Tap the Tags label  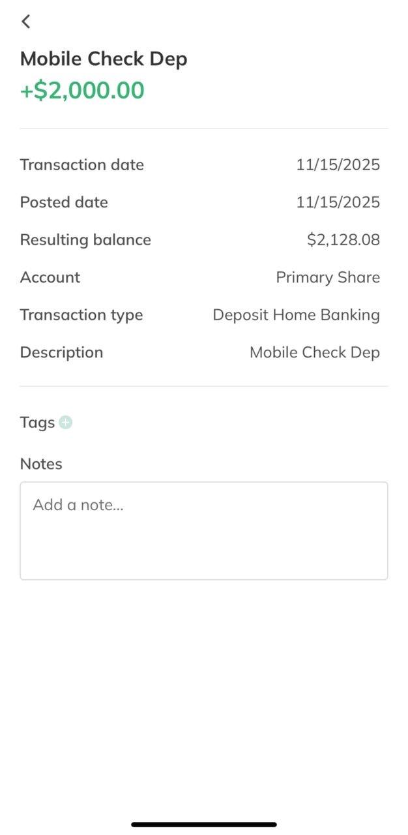pos(37,423)
